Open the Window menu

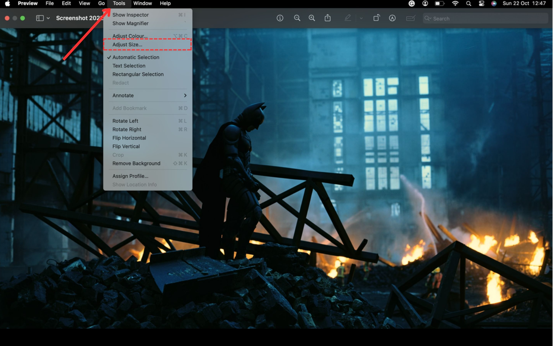[143, 3]
